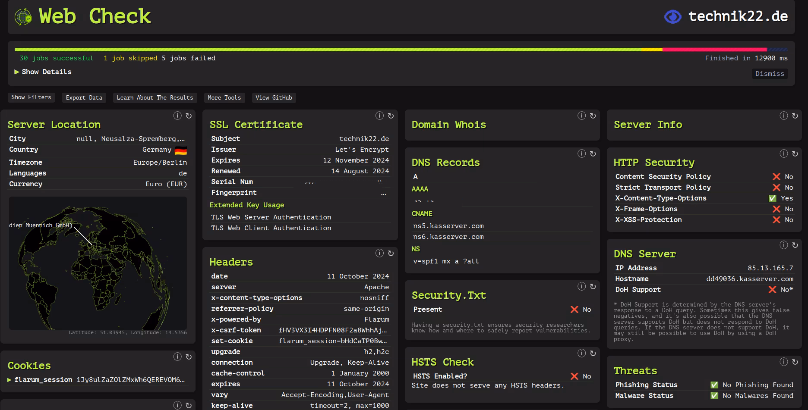Refresh the Server Info card
Viewport: 808px width, 410px height.
(795, 116)
